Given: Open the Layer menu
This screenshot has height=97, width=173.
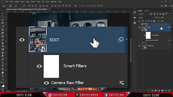Looking at the screenshot, I should coord(22,2).
